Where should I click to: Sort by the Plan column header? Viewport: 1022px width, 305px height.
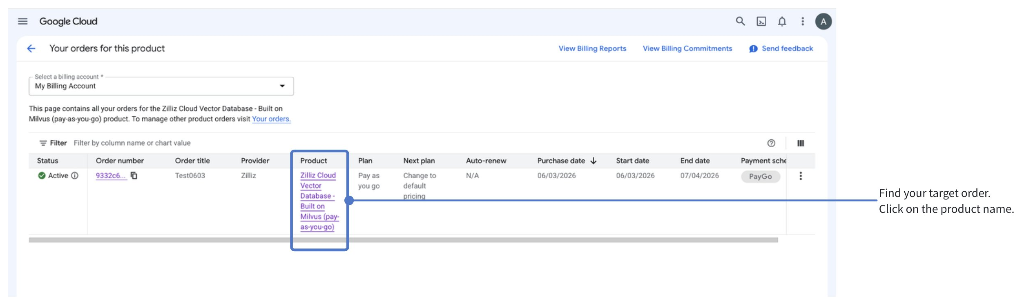tap(365, 161)
